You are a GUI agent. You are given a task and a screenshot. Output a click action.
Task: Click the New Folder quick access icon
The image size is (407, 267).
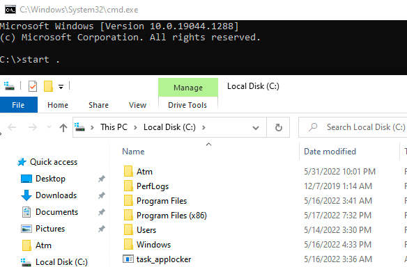(48, 86)
